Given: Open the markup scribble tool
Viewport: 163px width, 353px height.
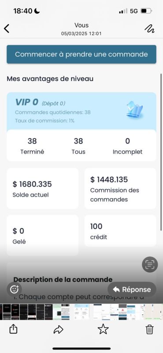Looking at the screenshot, I should tap(149, 29).
